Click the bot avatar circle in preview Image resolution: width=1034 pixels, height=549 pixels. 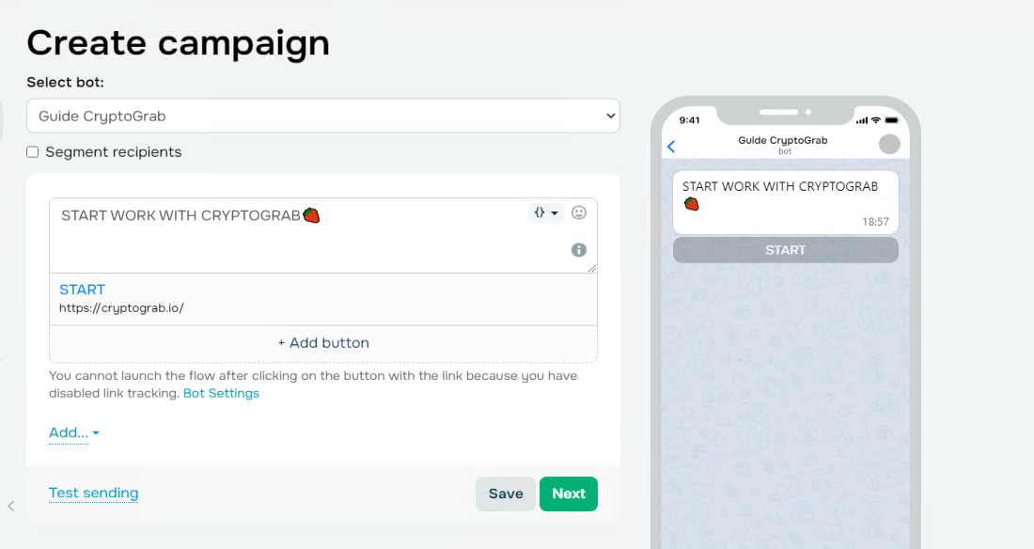(x=889, y=144)
